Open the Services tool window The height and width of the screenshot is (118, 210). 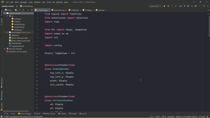[83, 114]
